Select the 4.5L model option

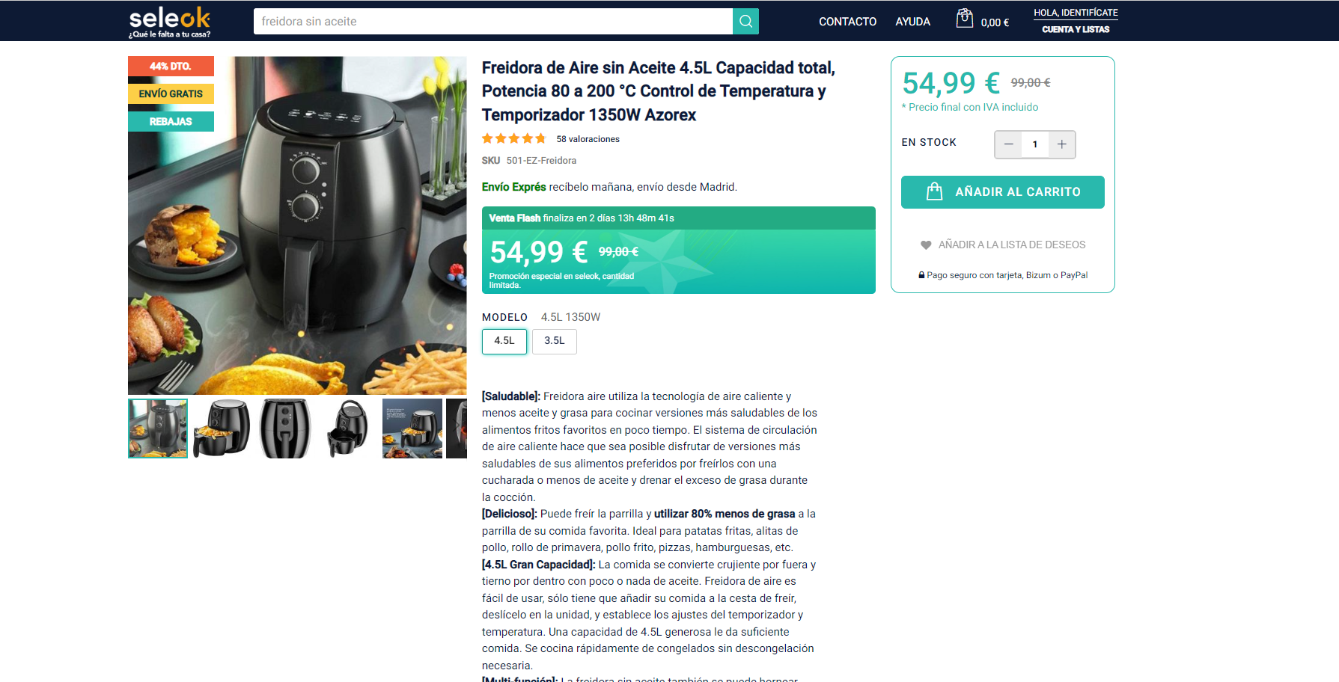504,341
